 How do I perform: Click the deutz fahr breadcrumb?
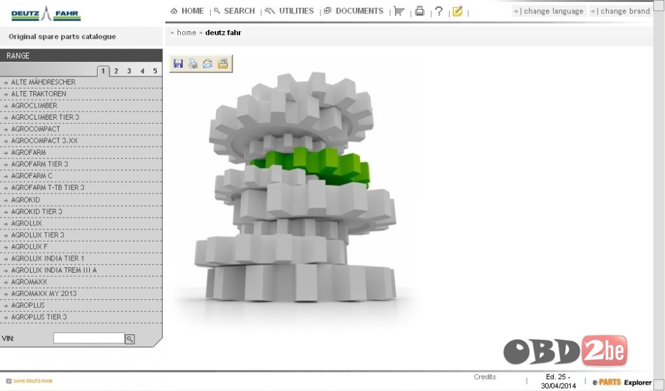(x=223, y=33)
